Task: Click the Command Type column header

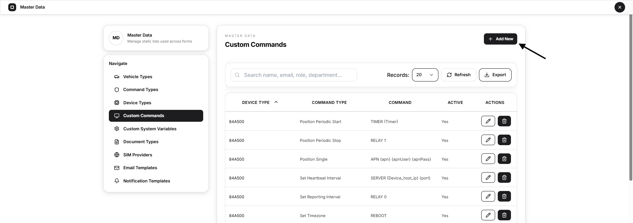Action: [329, 103]
